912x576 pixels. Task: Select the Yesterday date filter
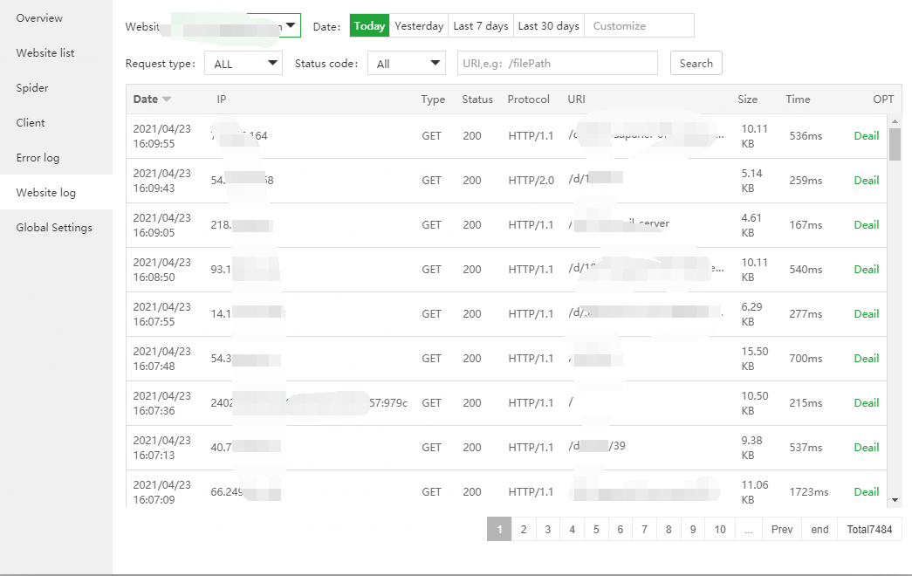[x=419, y=25]
